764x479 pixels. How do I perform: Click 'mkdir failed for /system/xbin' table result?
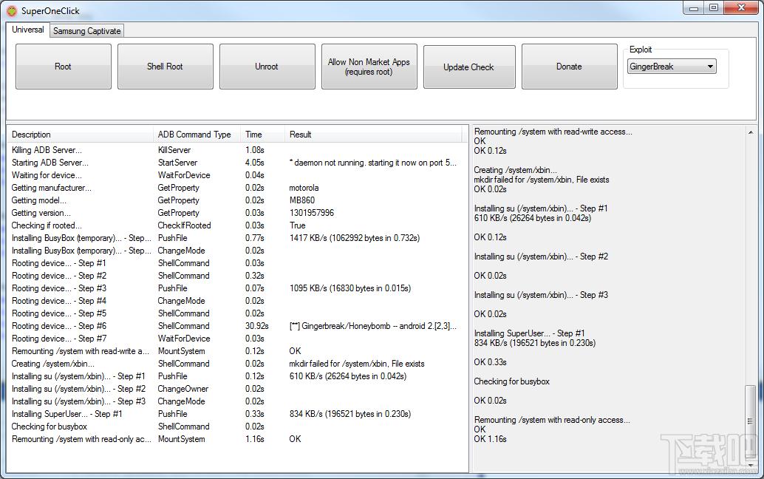point(357,364)
